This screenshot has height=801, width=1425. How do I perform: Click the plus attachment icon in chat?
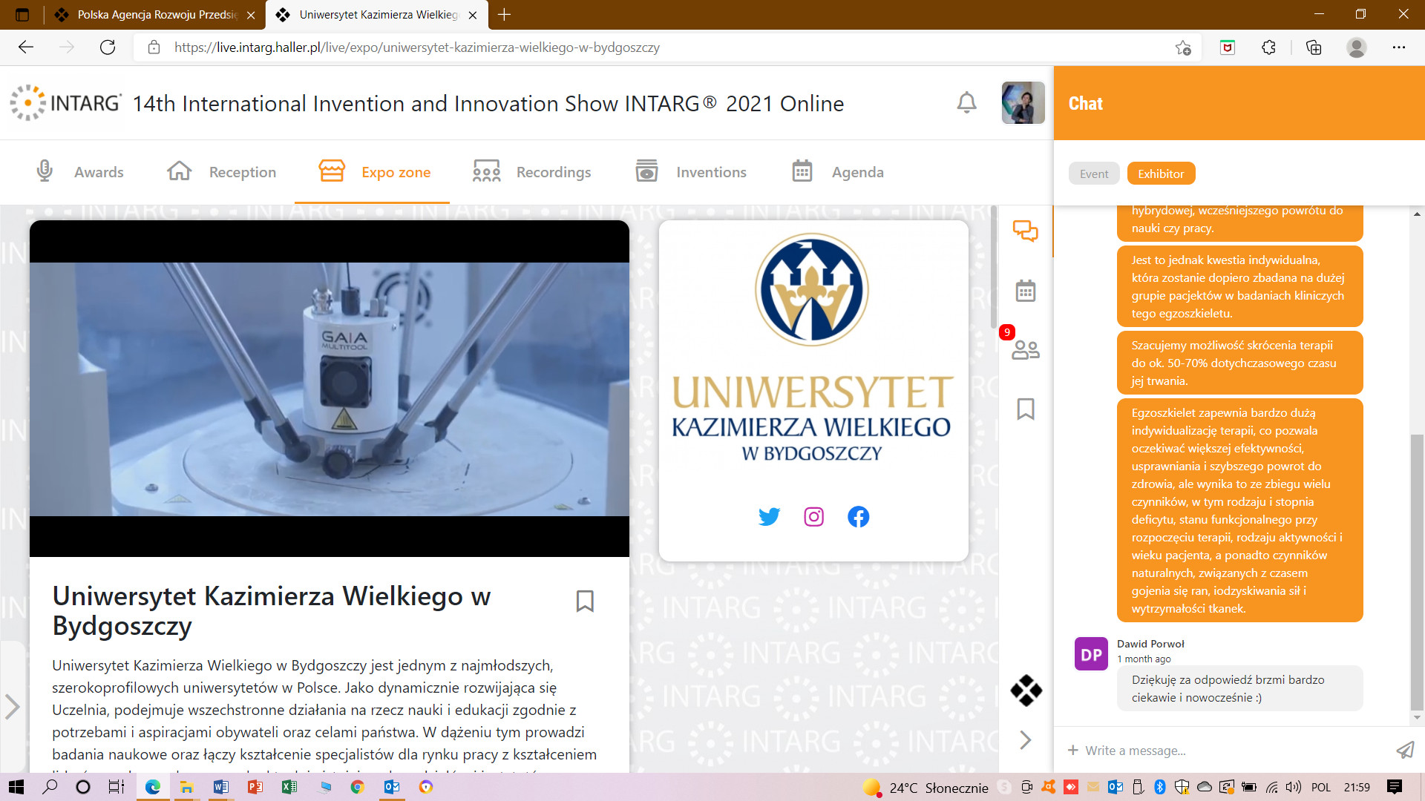[x=1072, y=750]
